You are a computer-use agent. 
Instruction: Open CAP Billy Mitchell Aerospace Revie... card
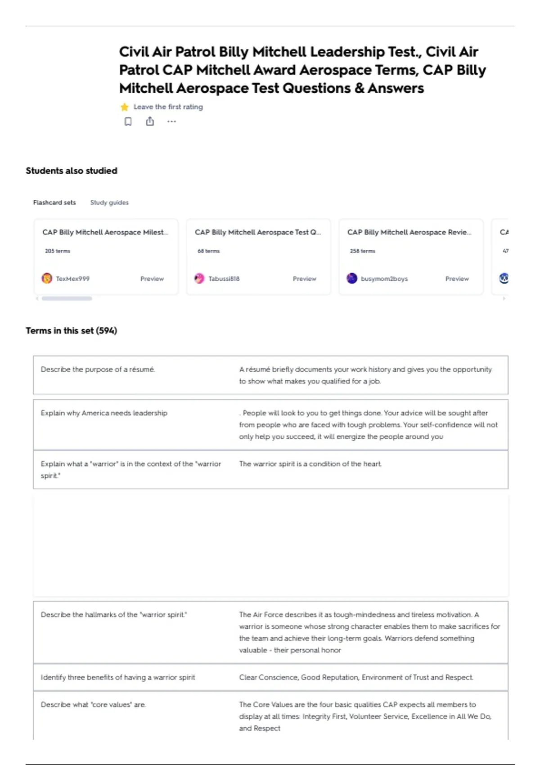click(x=411, y=257)
